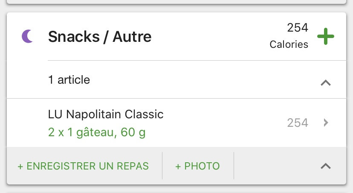Click the 254 total above Calories

298,28
